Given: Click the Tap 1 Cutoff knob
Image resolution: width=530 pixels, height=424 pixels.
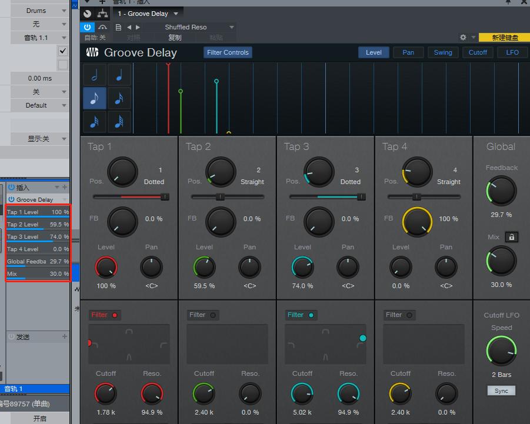Looking at the screenshot, I should click(105, 393).
